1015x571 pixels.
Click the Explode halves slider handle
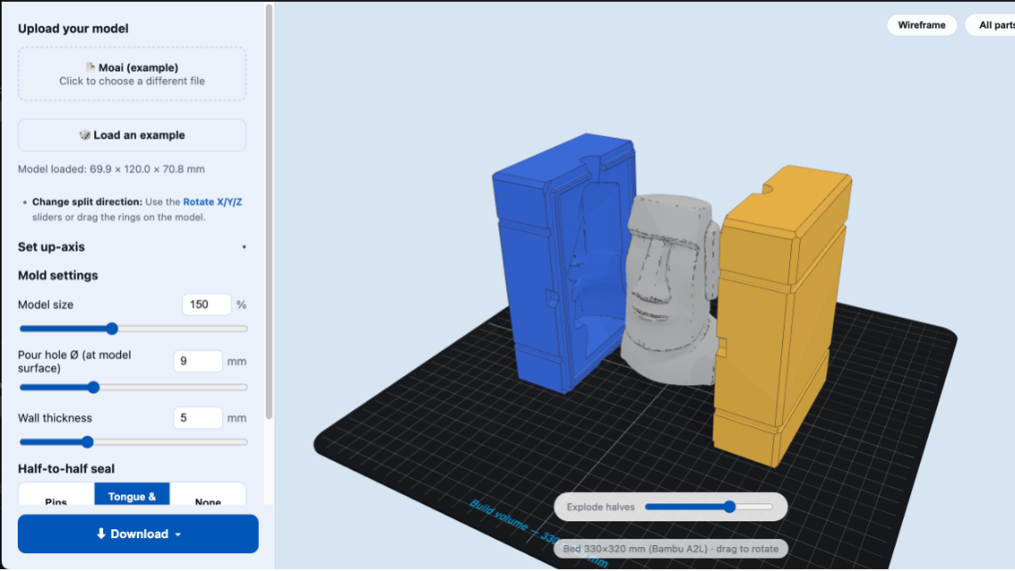pos(729,507)
